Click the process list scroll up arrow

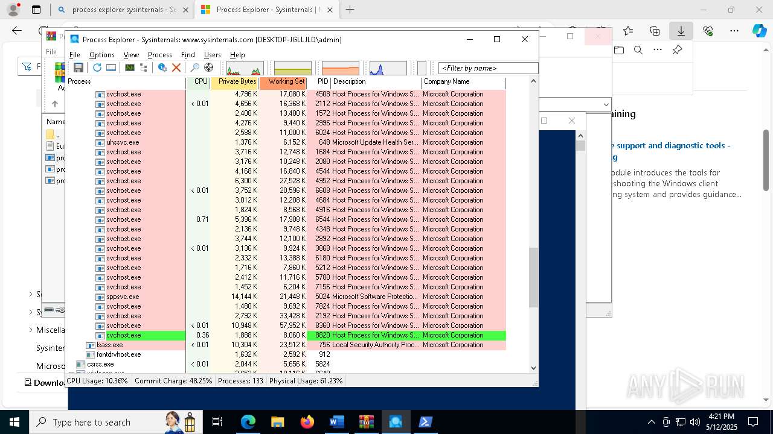click(533, 81)
